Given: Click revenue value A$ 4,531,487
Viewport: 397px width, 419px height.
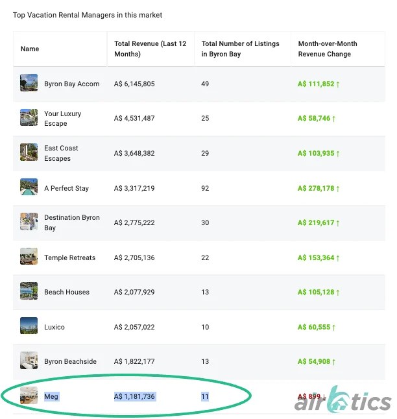Looking at the screenshot, I should 134,119.
